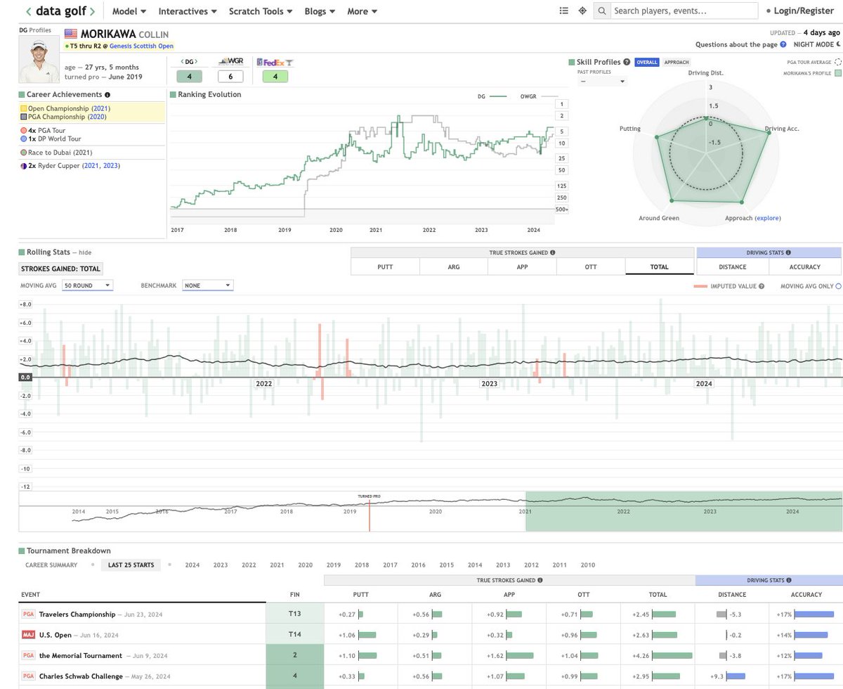Screen dimensions: 843x689
Task: Select the 2023 year in Tournament Breakdown
Action: click(x=221, y=565)
